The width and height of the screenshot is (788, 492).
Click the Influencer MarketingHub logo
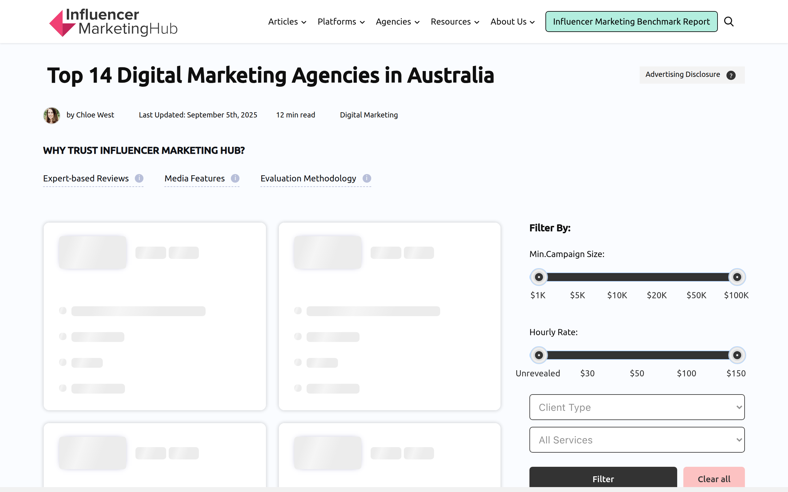[113, 22]
